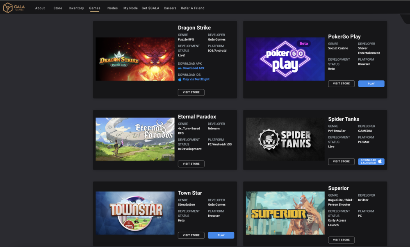Screen dimensions: 410x247
Task: Click the PokerGo Play thumbnail
Action: click(x=285, y=59)
